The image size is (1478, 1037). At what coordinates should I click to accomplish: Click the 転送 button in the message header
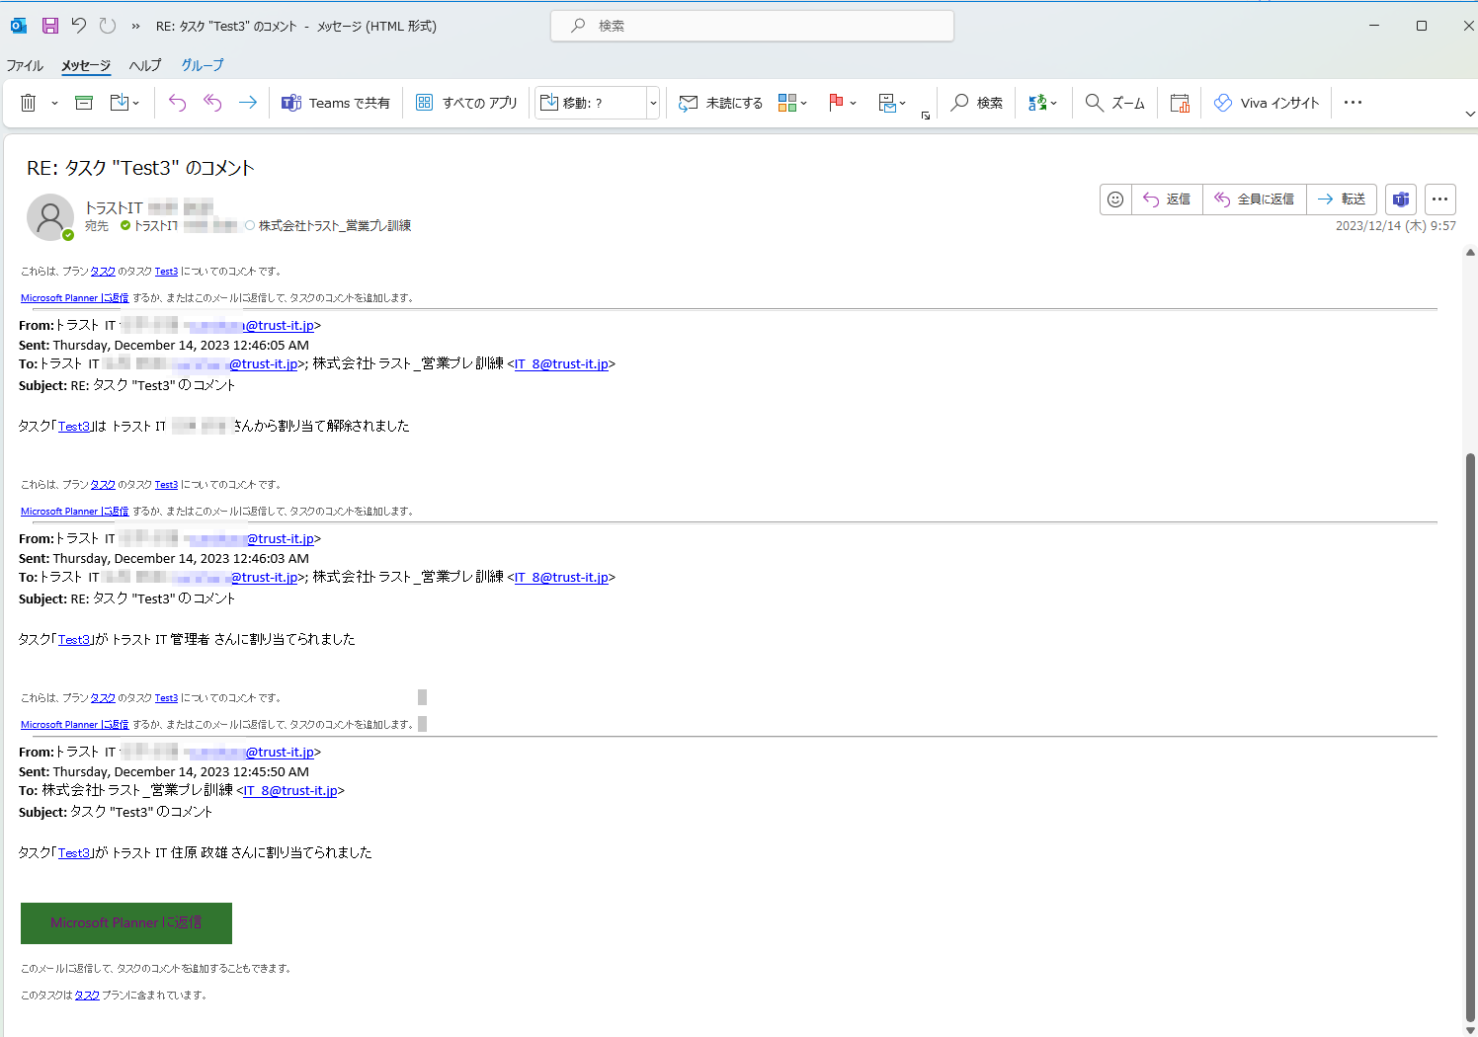click(1342, 199)
